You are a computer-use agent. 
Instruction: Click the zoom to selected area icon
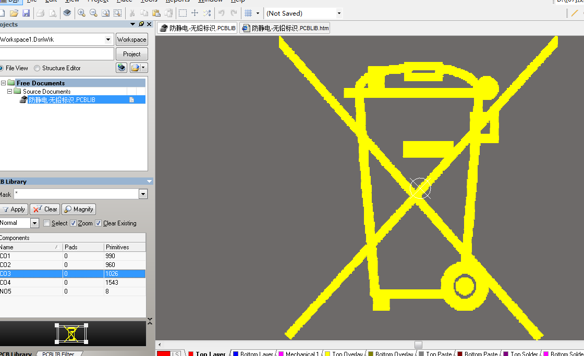118,14
